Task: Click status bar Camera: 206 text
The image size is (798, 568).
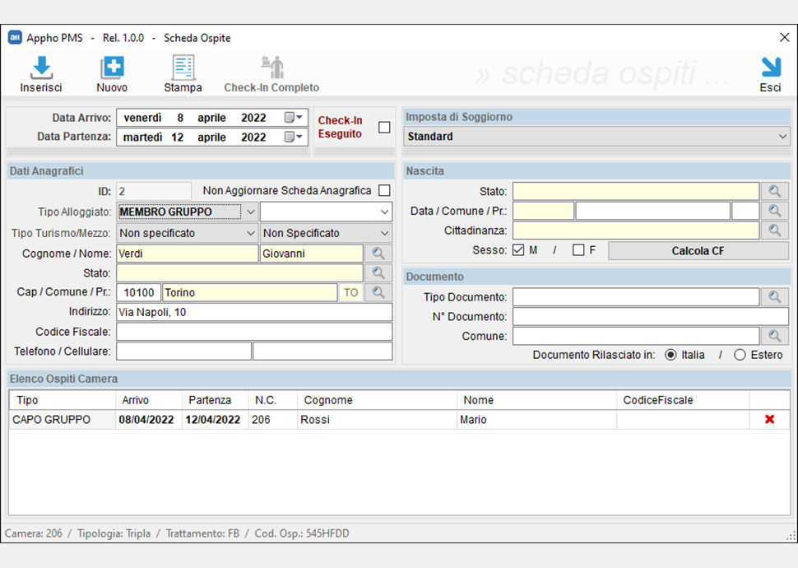Action: 34,533
